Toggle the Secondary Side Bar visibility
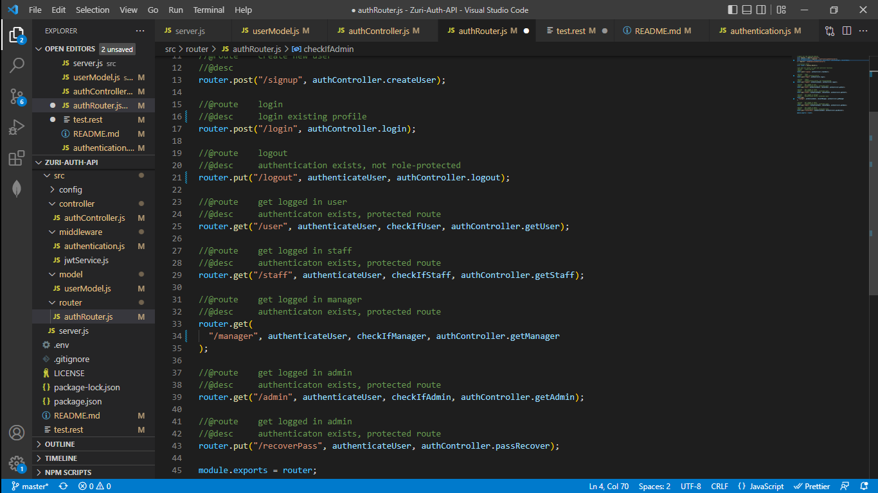 click(761, 9)
